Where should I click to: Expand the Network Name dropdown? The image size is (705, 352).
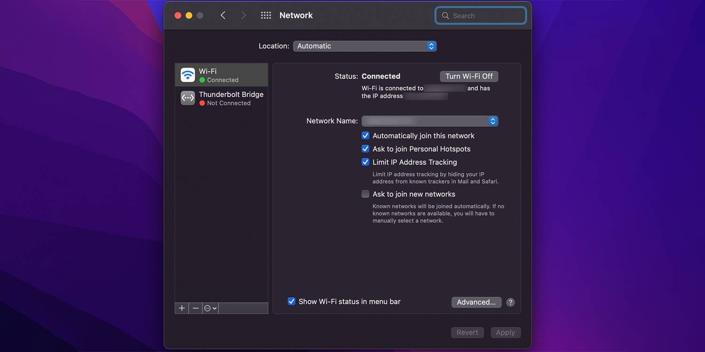click(430, 121)
